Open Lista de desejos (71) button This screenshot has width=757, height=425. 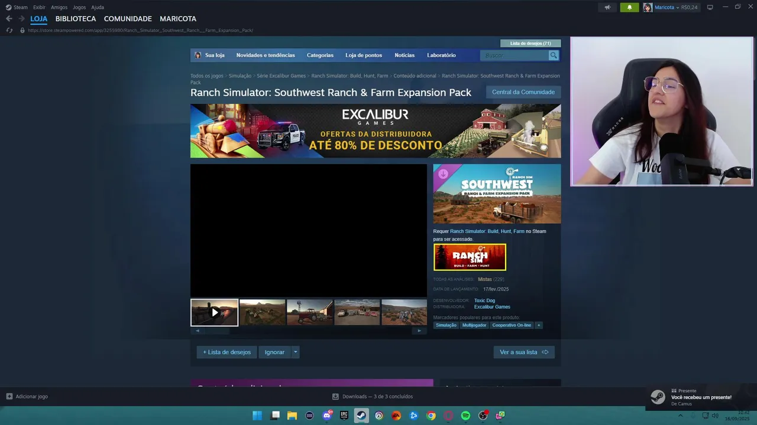click(x=530, y=43)
